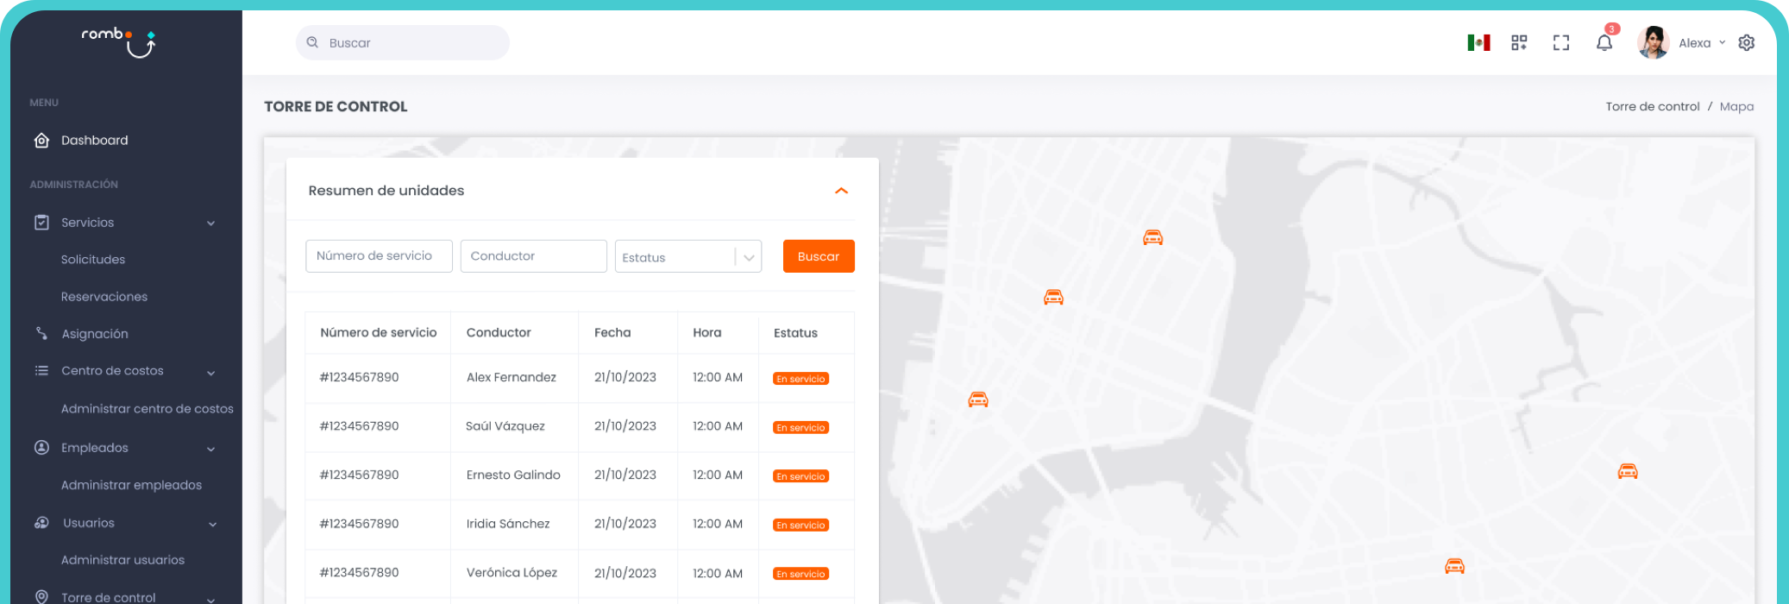Screen dimensions: 1789x604
Task: Expand the Torre de control chevron
Action: pyautogui.click(x=211, y=599)
